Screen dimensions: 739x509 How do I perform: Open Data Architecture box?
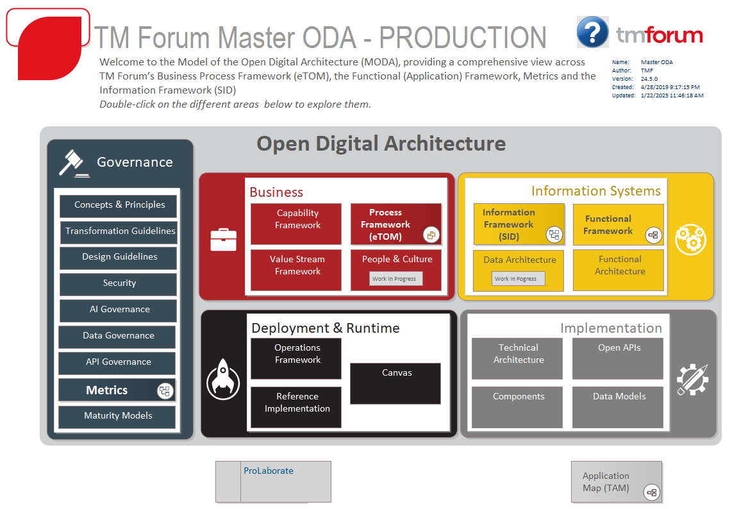(x=519, y=271)
